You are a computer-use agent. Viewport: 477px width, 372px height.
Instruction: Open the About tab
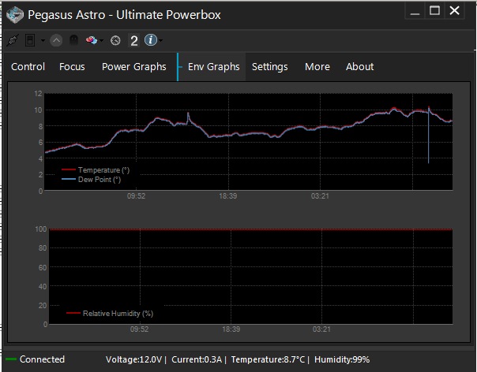click(359, 67)
